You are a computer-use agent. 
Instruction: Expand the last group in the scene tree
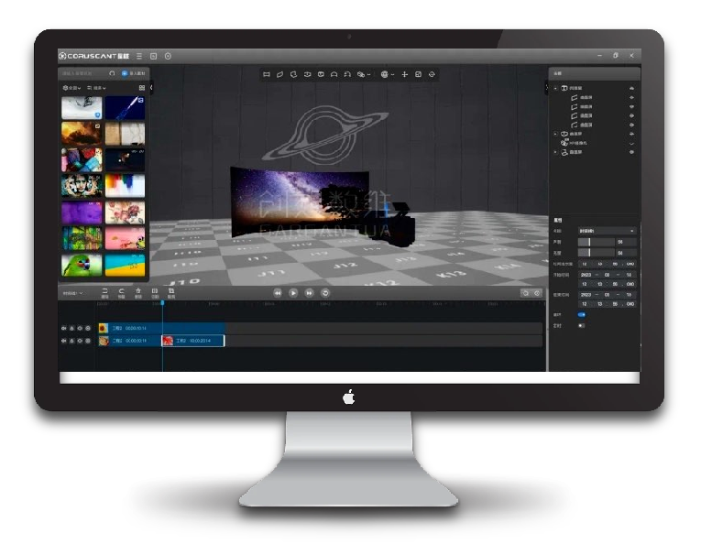[x=555, y=152]
